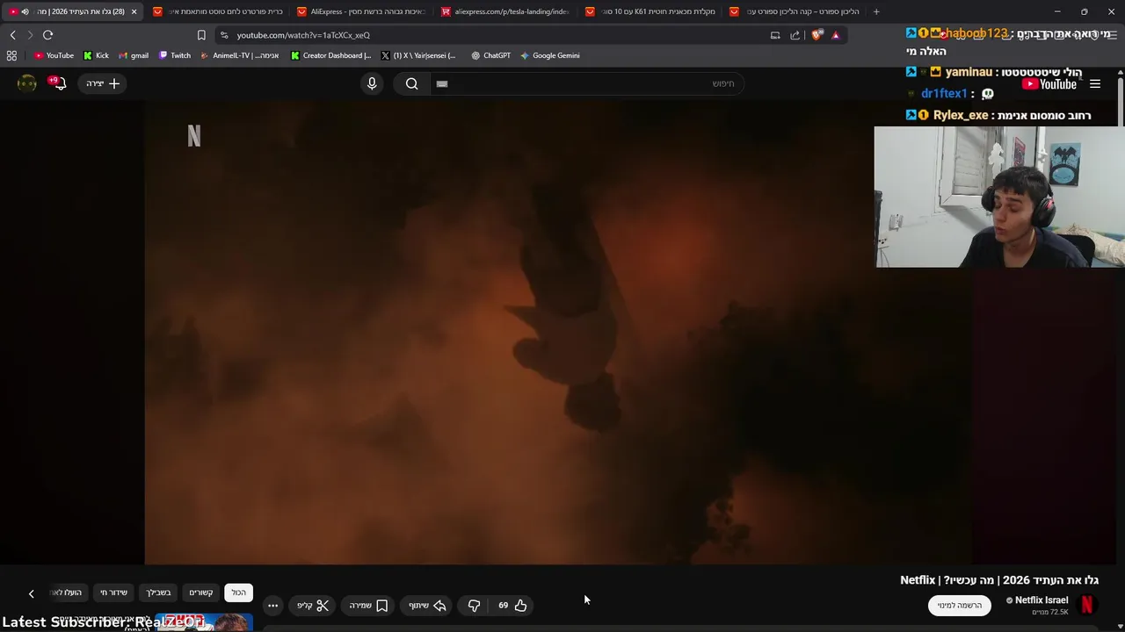Open site settings icon beside the URL
The width and height of the screenshot is (1125, 632).
tap(224, 35)
